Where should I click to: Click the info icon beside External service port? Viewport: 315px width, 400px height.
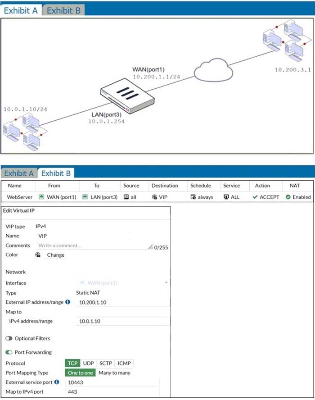pyautogui.click(x=57, y=382)
